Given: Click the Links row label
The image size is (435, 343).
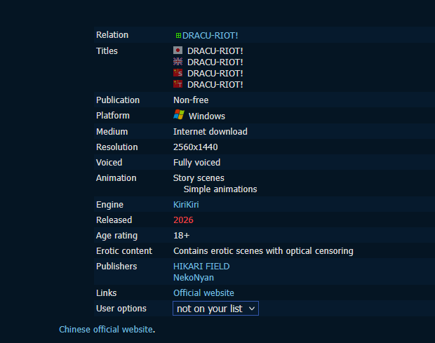Looking at the screenshot, I should click(107, 293).
